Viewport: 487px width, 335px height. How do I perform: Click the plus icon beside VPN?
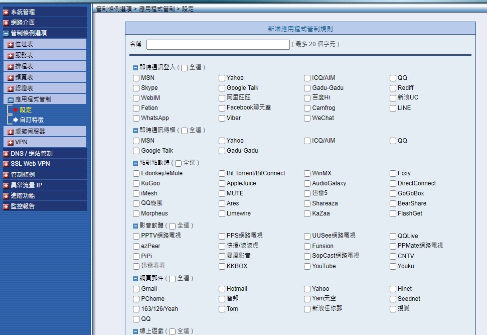pyautogui.click(x=11, y=143)
